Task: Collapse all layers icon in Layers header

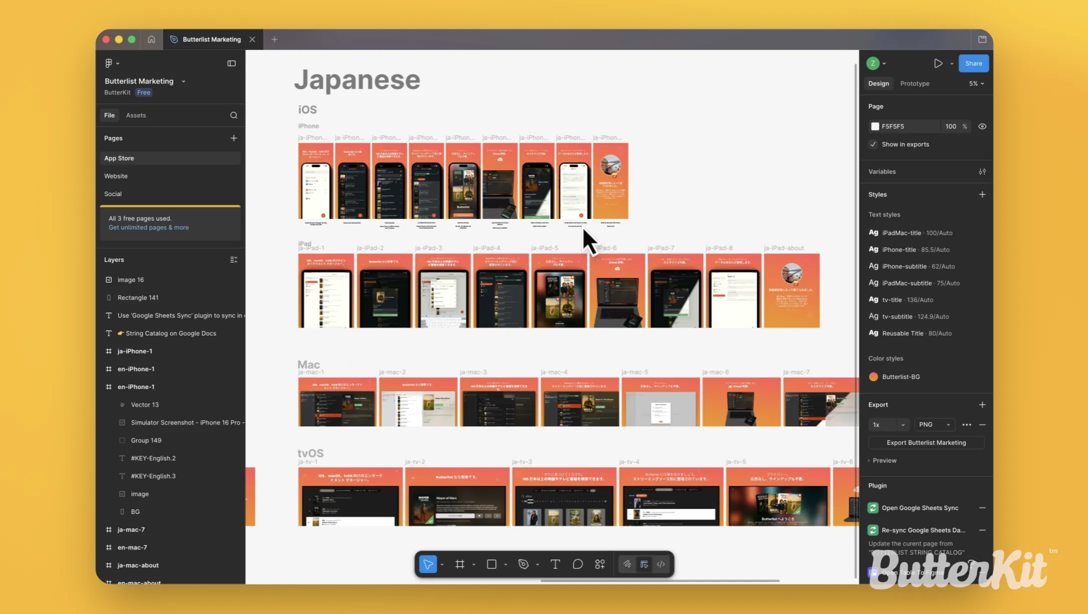Action: pyautogui.click(x=234, y=259)
